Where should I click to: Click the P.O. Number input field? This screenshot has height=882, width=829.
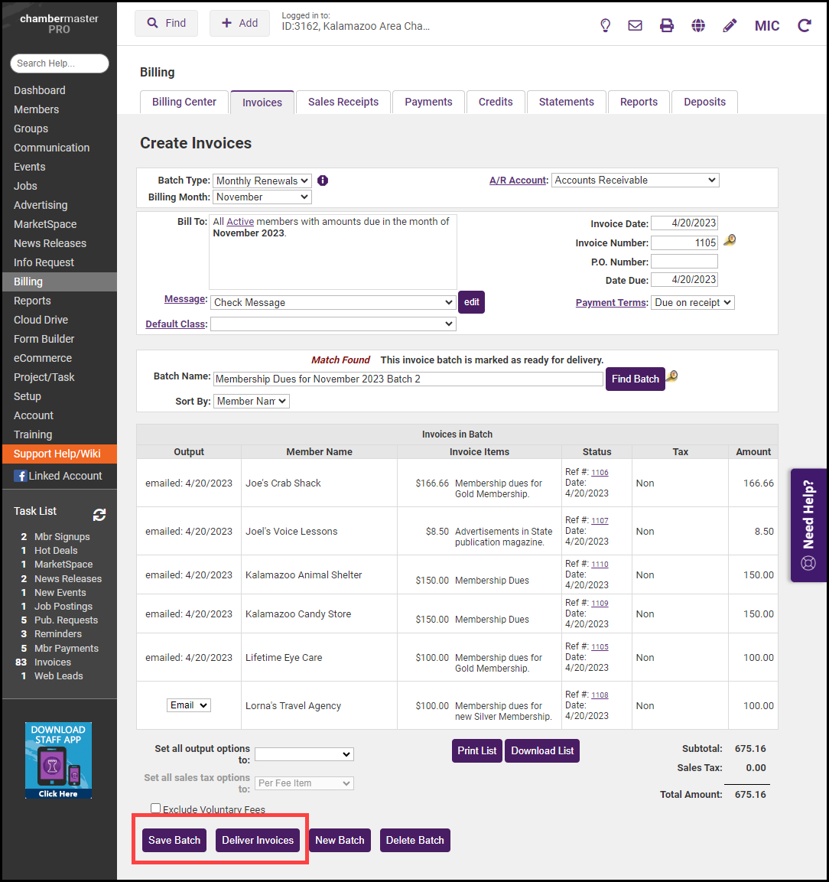[684, 262]
